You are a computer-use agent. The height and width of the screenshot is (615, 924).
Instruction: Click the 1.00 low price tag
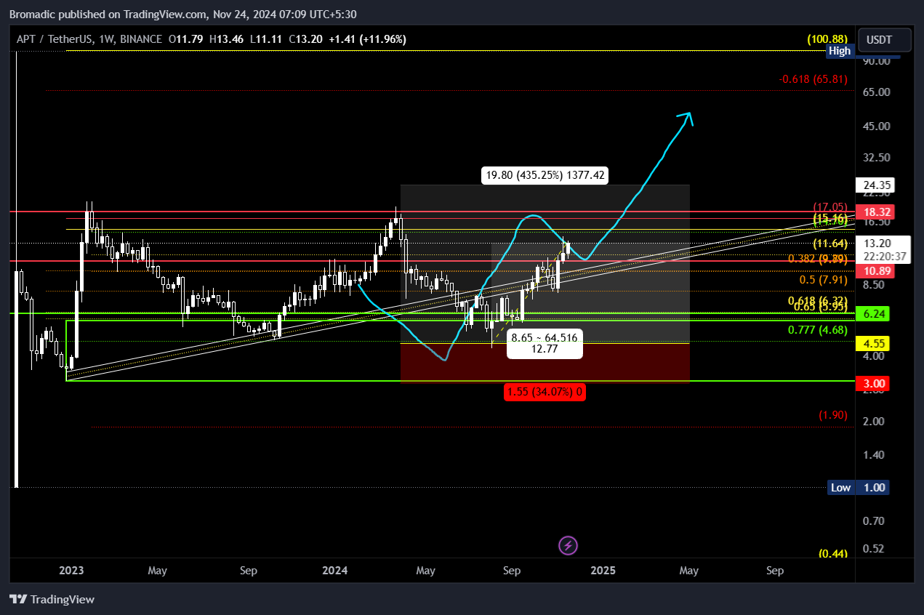coord(873,488)
